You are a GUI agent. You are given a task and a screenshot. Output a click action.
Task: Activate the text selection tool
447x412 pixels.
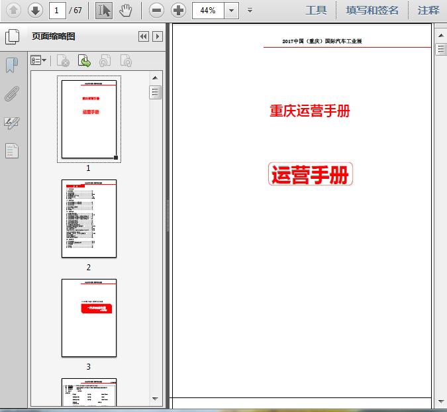(x=104, y=10)
